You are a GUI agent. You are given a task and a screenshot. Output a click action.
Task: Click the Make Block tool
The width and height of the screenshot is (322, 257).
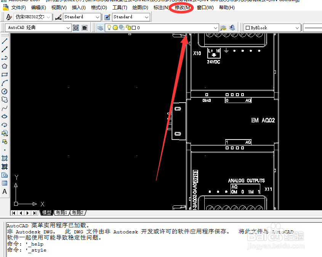pyautogui.click(x=5, y=142)
